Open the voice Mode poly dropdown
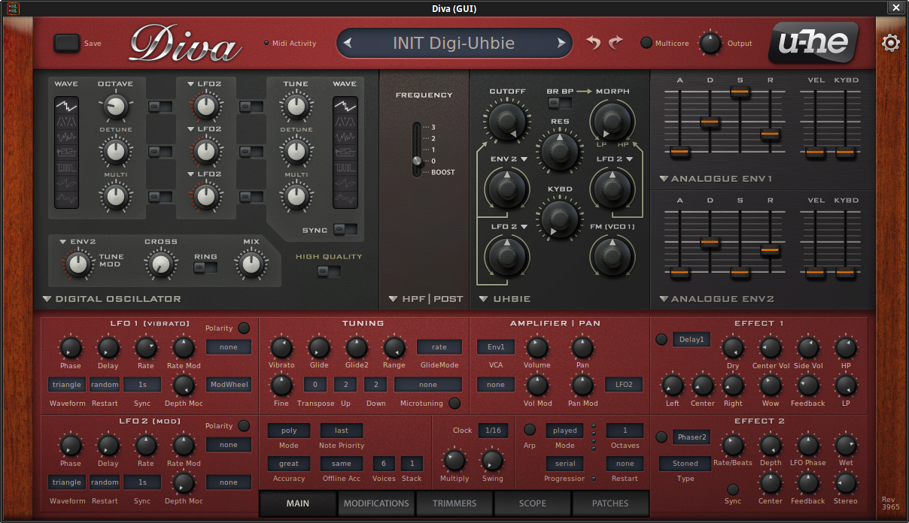909x523 pixels. point(289,431)
